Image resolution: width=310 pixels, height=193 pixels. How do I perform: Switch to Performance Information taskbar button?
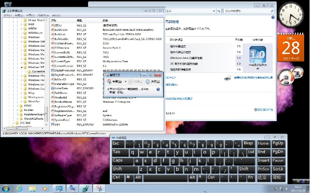click(59, 189)
